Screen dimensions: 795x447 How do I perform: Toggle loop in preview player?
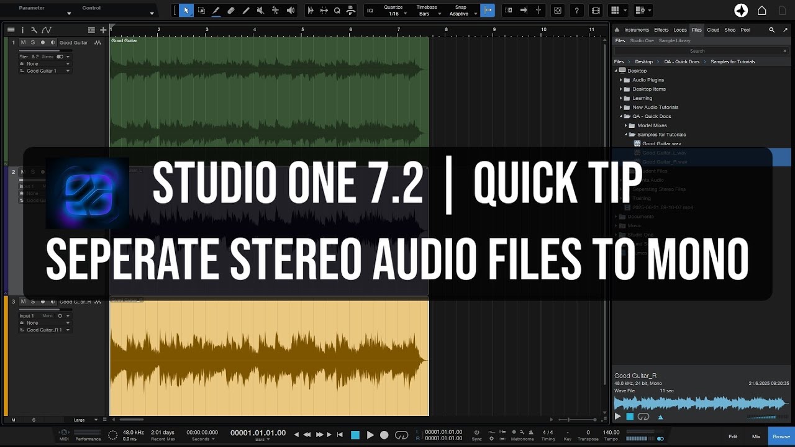click(643, 417)
